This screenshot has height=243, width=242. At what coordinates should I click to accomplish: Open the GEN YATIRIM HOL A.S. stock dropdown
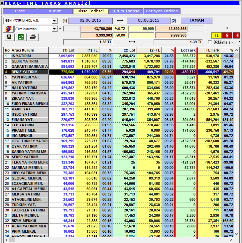tap(54, 21)
